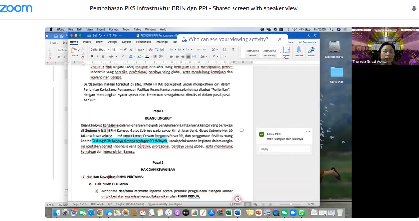Switch to the References ribbon tab
The image size is (419, 221).
pyautogui.click(x=143, y=42)
